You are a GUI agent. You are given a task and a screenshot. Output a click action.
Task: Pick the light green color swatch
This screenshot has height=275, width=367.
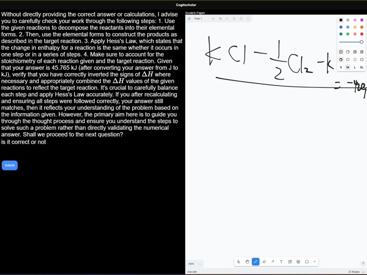(x=348, y=34)
